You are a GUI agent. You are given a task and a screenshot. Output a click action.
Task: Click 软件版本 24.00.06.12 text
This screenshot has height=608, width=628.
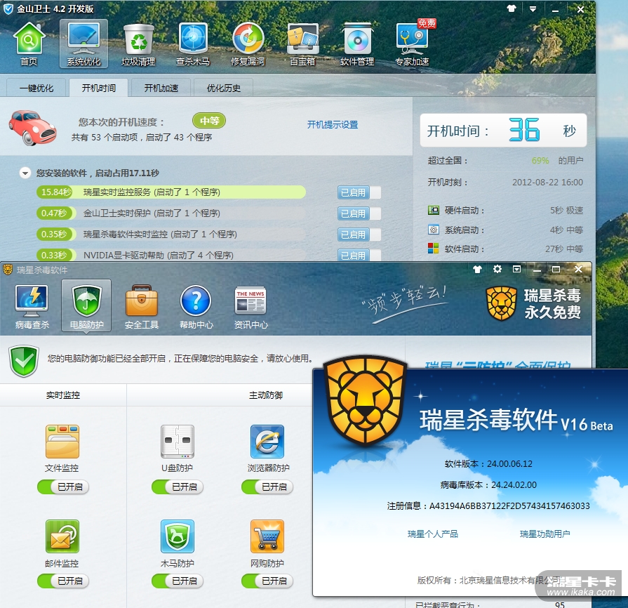488,463
